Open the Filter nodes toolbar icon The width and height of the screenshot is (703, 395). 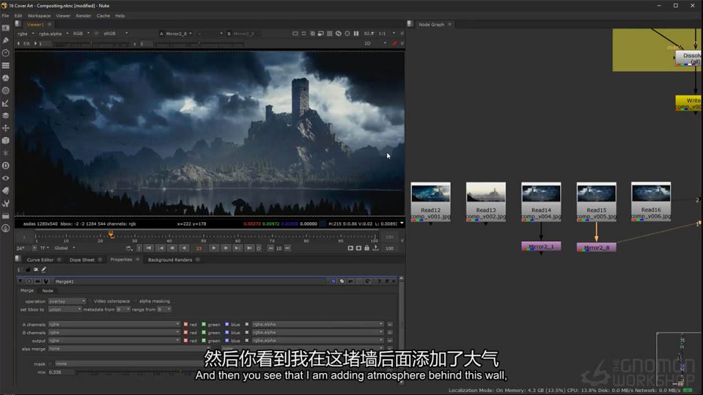point(5,91)
